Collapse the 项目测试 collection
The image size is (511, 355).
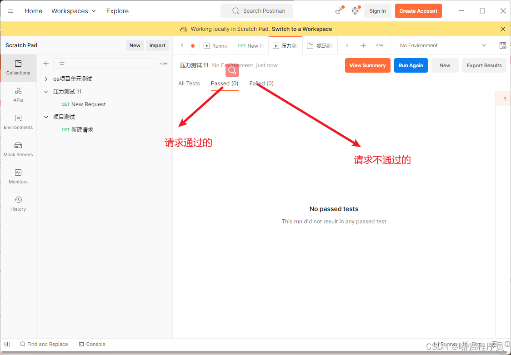coord(46,117)
